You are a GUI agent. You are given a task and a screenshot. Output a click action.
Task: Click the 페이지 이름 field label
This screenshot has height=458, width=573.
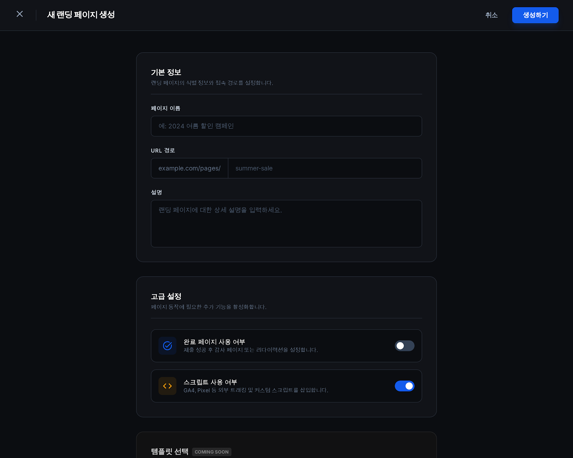pyautogui.click(x=165, y=108)
